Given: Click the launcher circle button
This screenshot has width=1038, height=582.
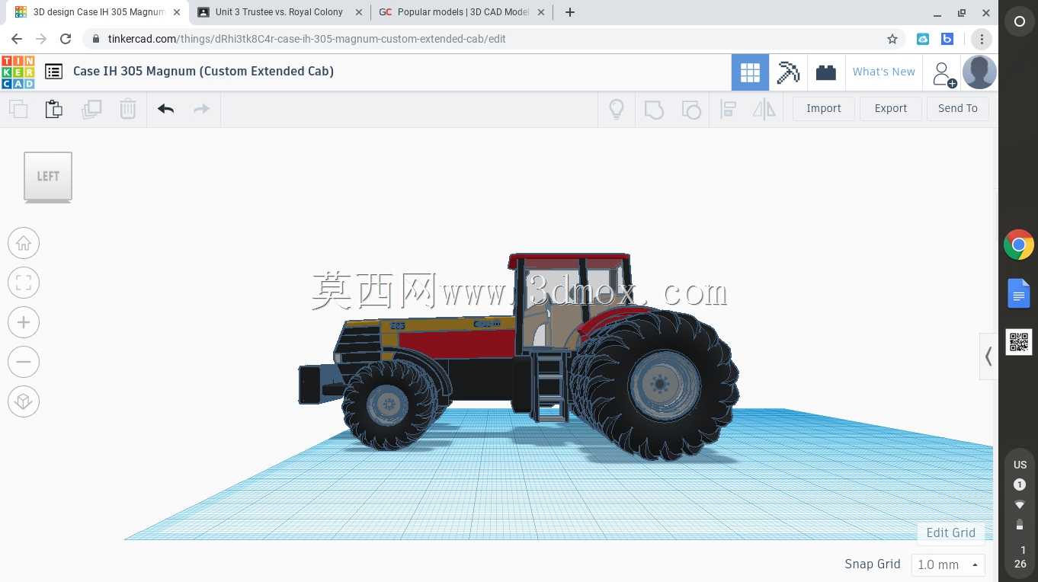Looking at the screenshot, I should 1020,22.
